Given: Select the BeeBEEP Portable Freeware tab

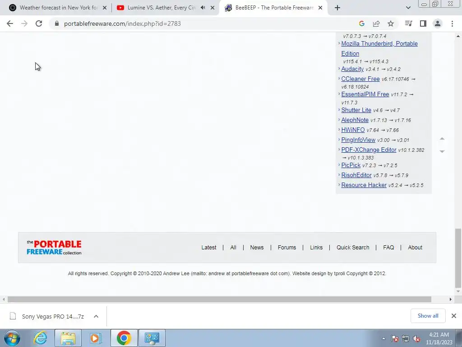Looking at the screenshot, I should pos(274,8).
